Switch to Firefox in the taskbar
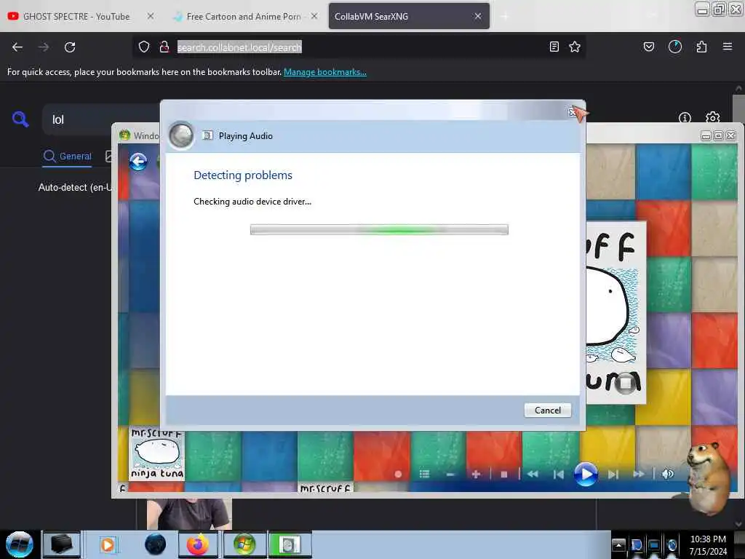 pyautogui.click(x=198, y=544)
